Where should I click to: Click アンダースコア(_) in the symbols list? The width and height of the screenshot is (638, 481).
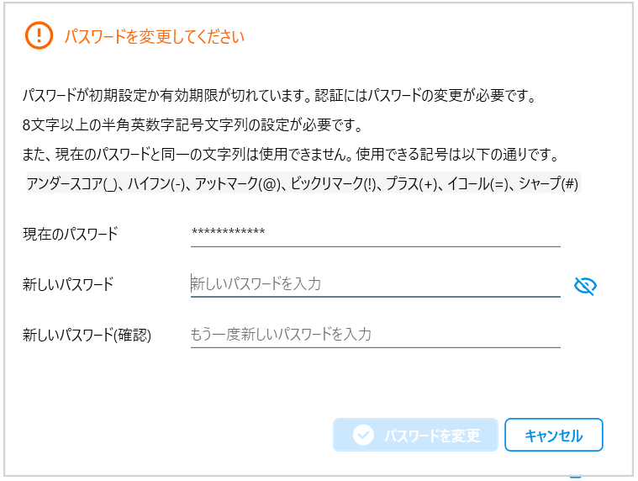click(74, 184)
